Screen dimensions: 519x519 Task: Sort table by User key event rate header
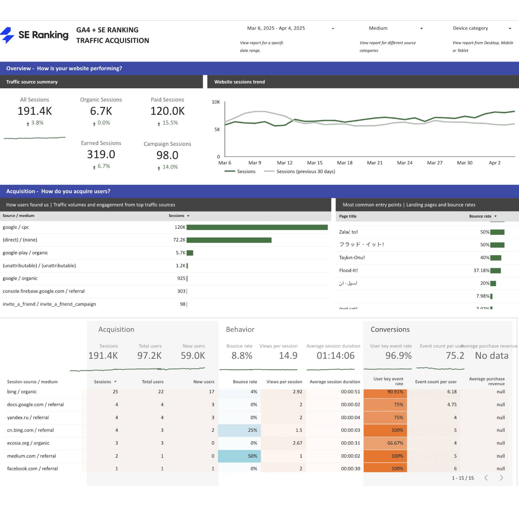click(x=388, y=381)
